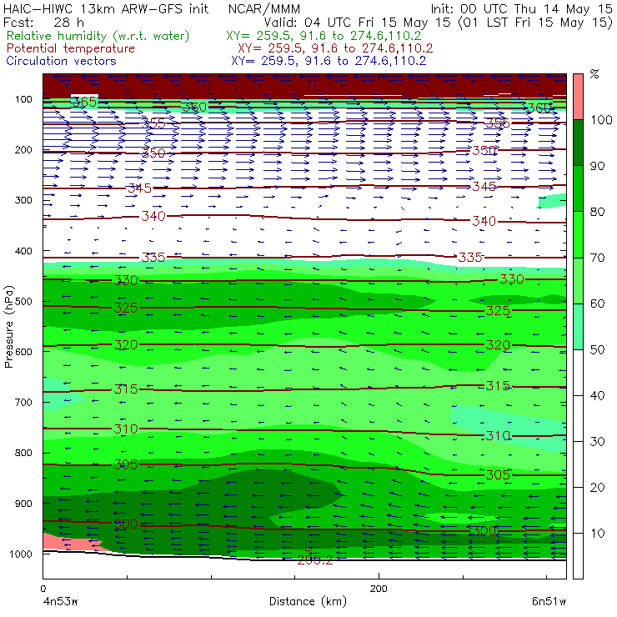Click the red XY= 259.5, 91.6 coordinates line
Image resolution: width=617 pixels, height=617 pixels.
[335, 48]
